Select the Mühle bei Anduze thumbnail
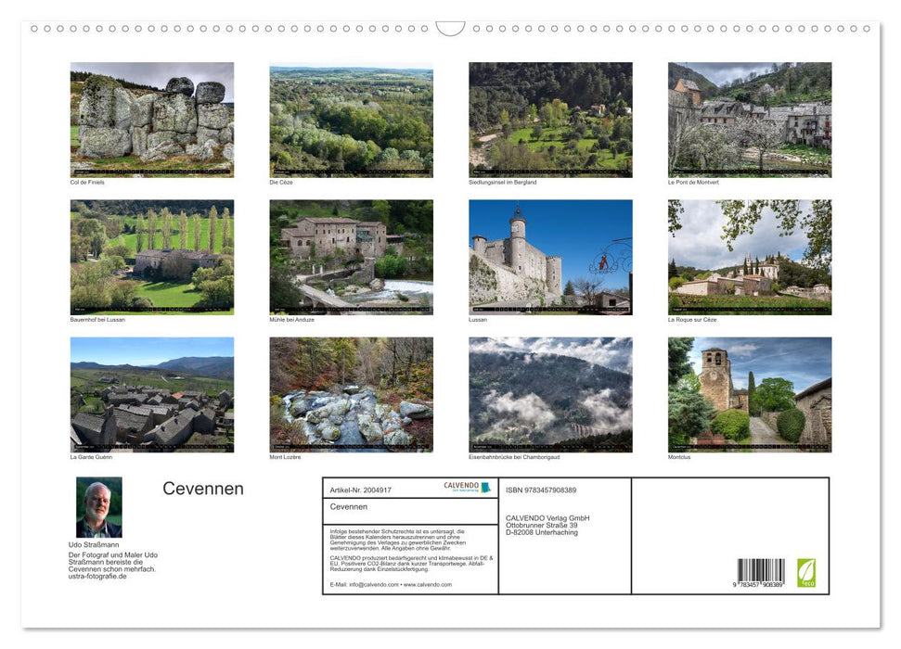This screenshot has width=901, height=649. tap(351, 255)
